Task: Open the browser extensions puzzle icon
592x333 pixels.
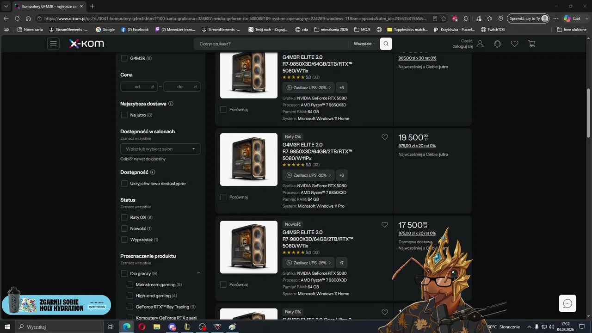Action: point(466,18)
